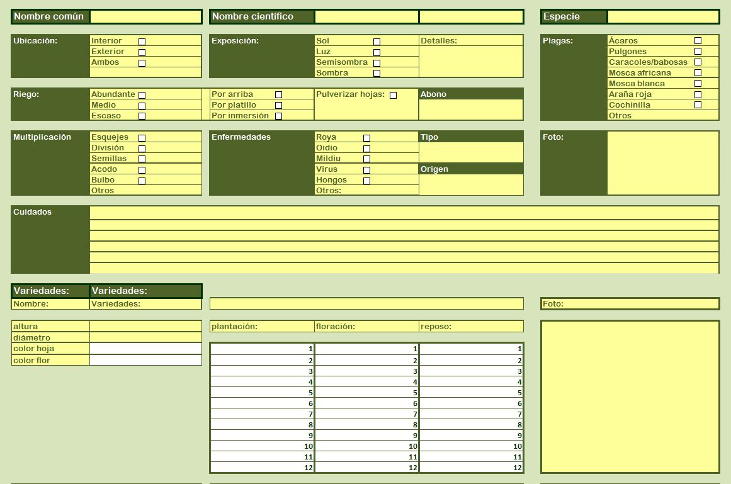Tick the Exterior checkbox
This screenshot has height=484, width=731.
click(142, 53)
